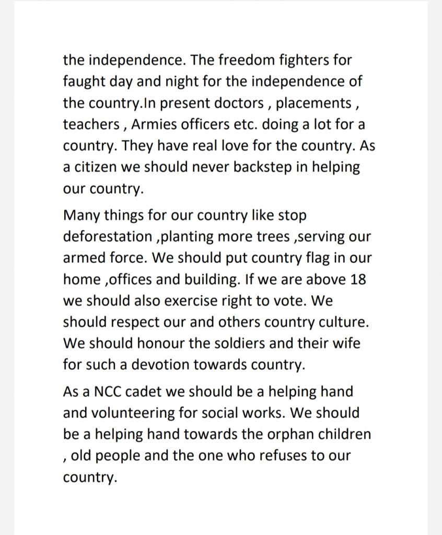The image size is (442, 535).
Task: Click the number "18" in the text
Action: pos(358,279)
